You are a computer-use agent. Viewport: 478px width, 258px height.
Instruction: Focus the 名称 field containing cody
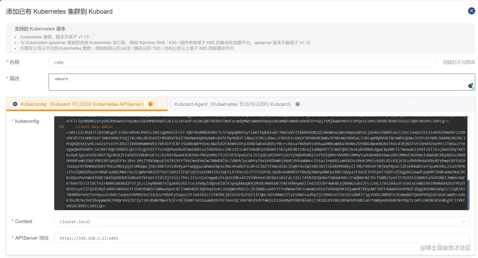242,62
